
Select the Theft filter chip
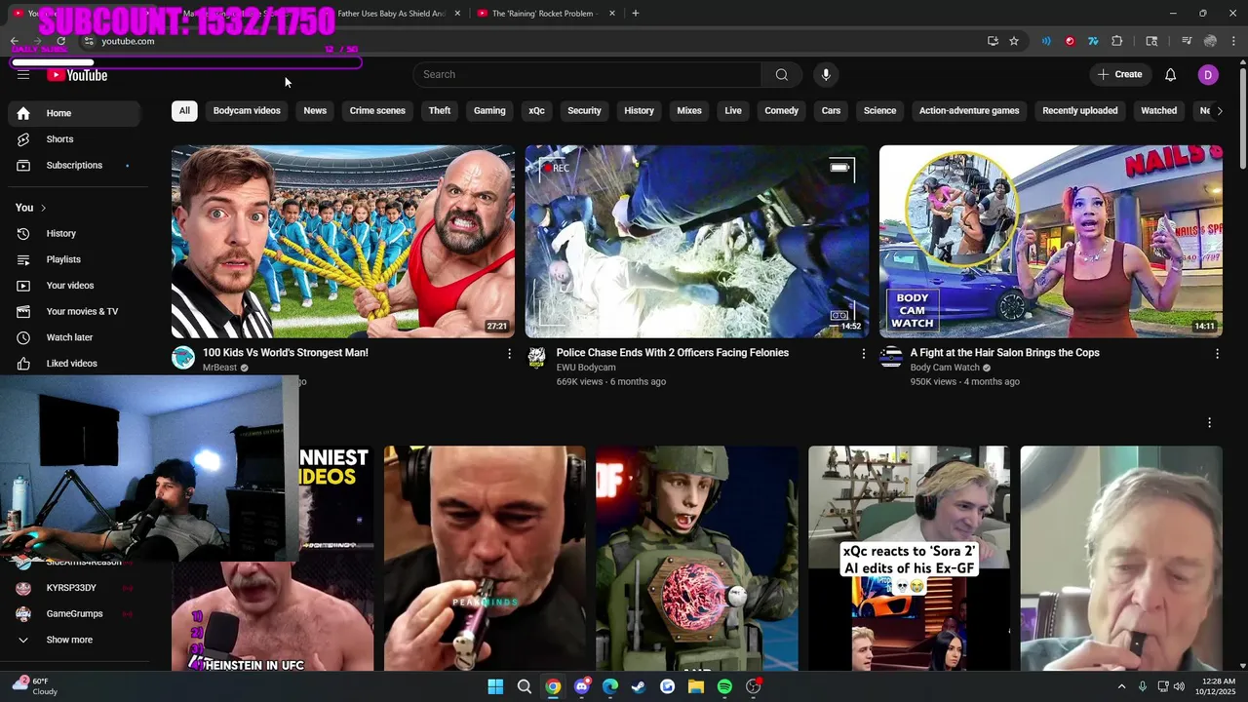click(x=440, y=111)
